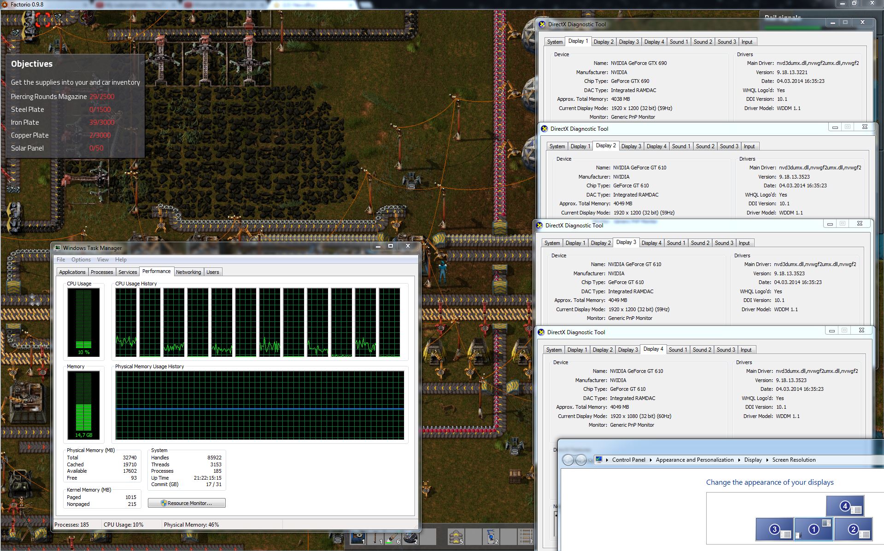The width and height of the screenshot is (884, 551).
Task: Open View menu in Task Manager
Action: (103, 260)
